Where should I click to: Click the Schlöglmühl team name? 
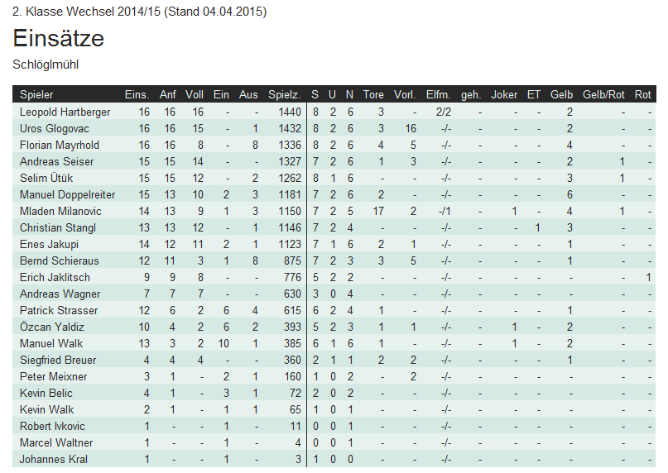46,64
